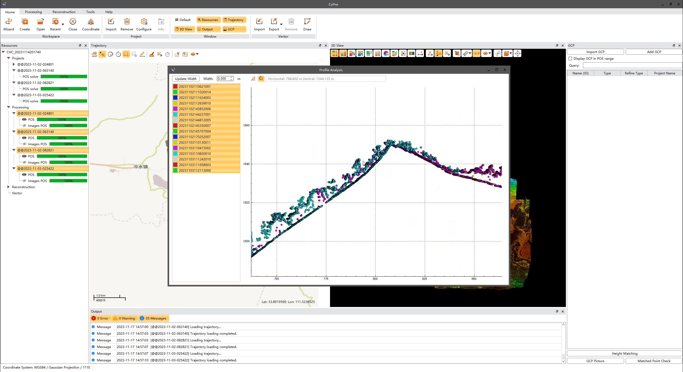Select the rectangle selection tool in Trajectory toolbar

click(x=126, y=54)
